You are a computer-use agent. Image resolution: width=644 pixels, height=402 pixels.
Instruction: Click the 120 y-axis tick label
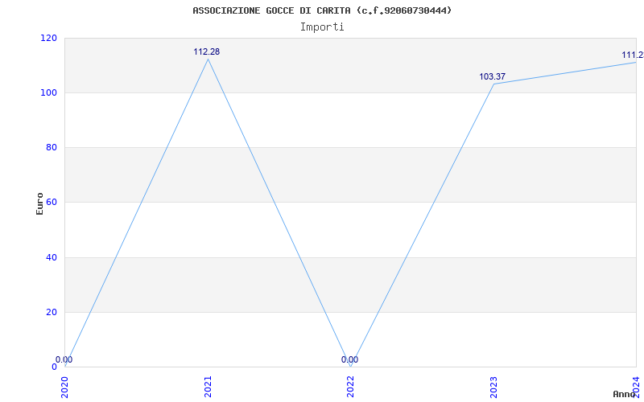48,38
